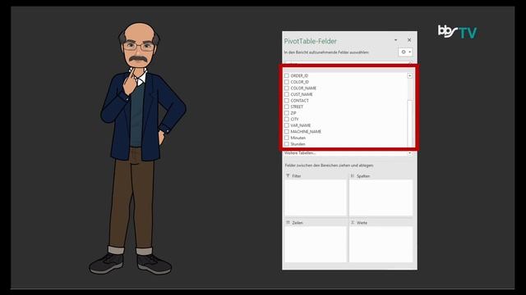Click the MACHINE_NAME field label
Image resolution: width=526 pixels, height=295 pixels.
pos(306,131)
